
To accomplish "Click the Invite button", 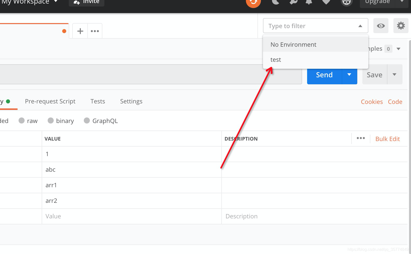I will pyautogui.click(x=87, y=3).
